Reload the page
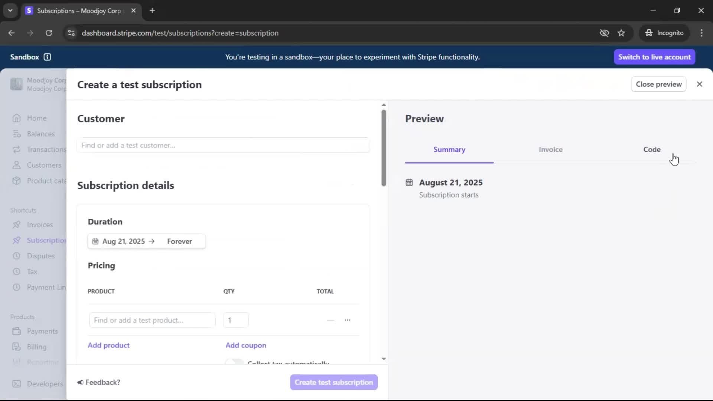 point(49,33)
